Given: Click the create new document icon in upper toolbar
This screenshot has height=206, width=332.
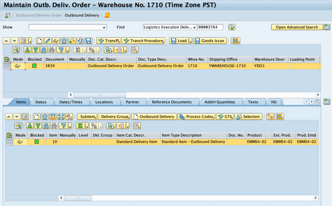Looking at the screenshot, I should [x=40, y=41].
